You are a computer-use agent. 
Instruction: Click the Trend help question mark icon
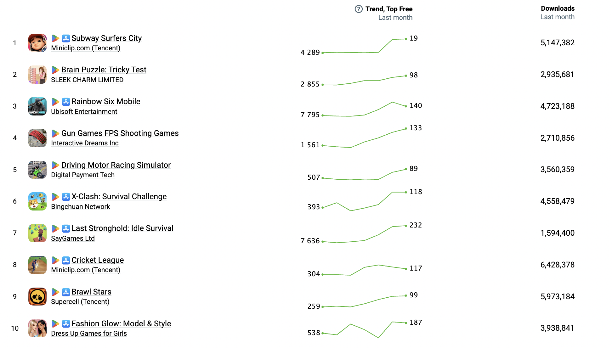click(359, 9)
